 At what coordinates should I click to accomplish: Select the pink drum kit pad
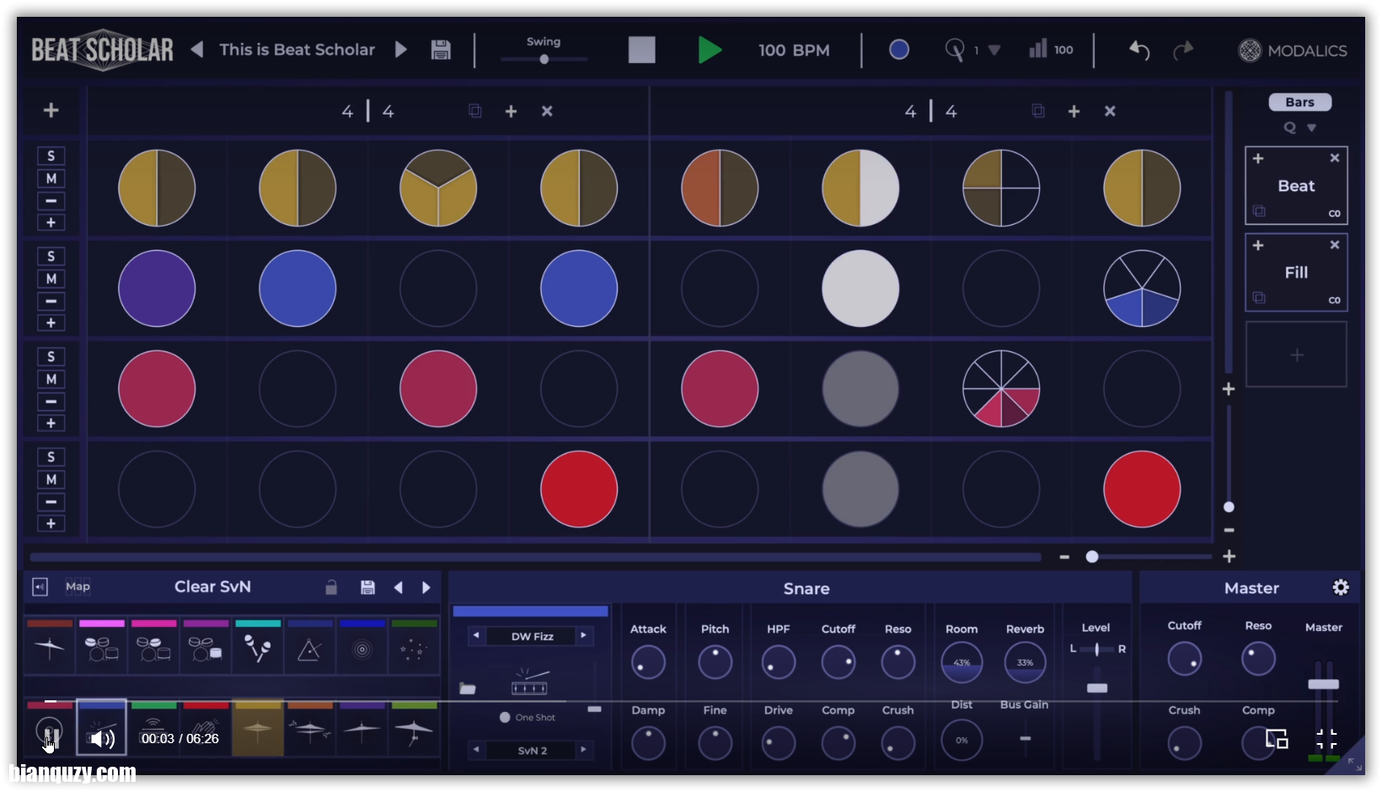[x=101, y=647]
